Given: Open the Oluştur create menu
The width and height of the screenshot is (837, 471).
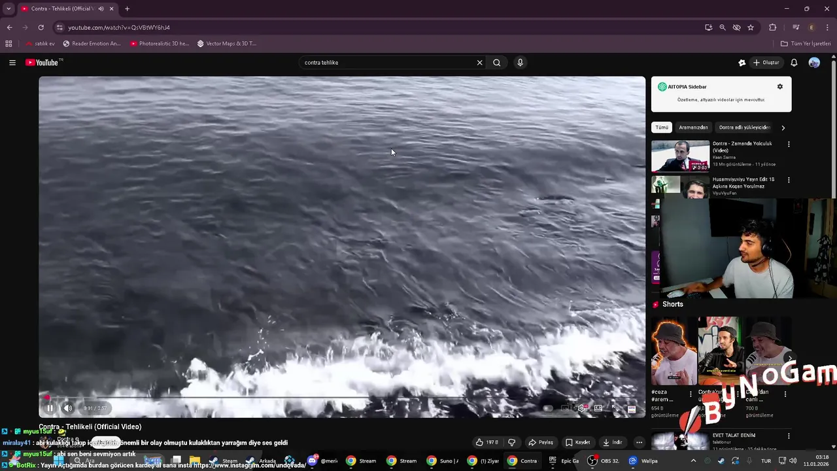Looking at the screenshot, I should click(766, 63).
